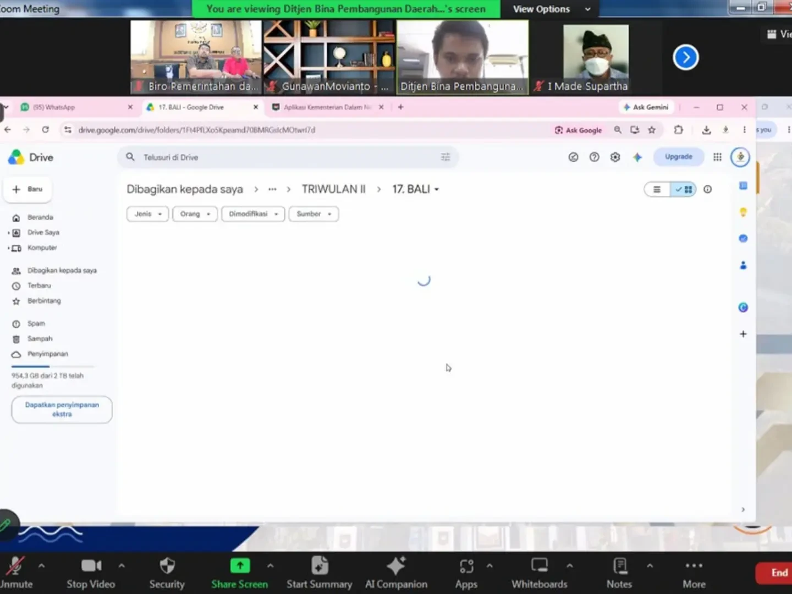The image size is (792, 594).
Task: Open Google Tasks icon in side panel
Action: [743, 238]
